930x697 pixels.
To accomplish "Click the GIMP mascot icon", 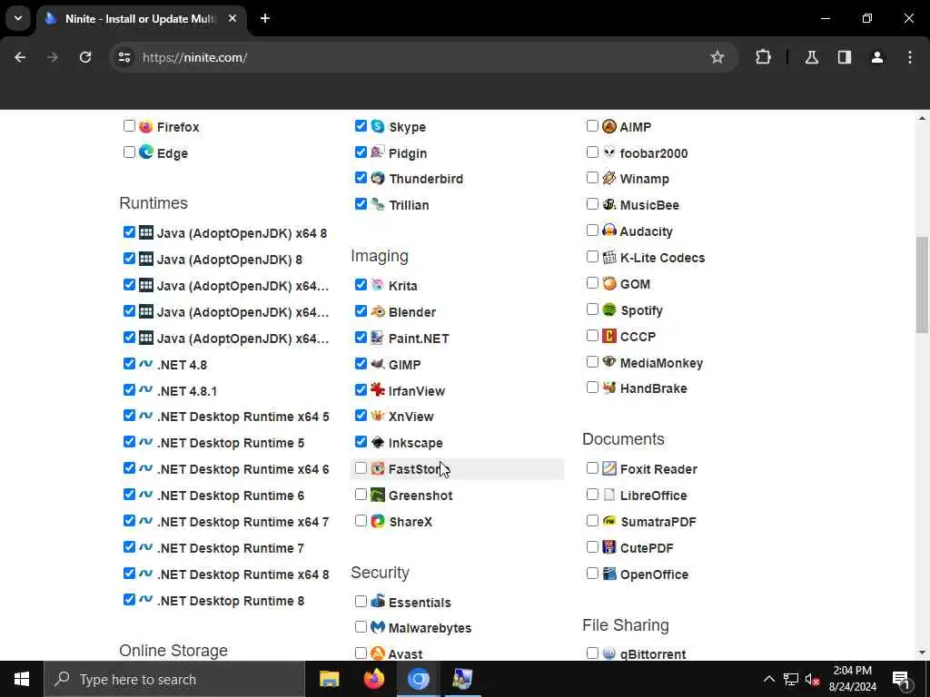I will tap(377, 364).
